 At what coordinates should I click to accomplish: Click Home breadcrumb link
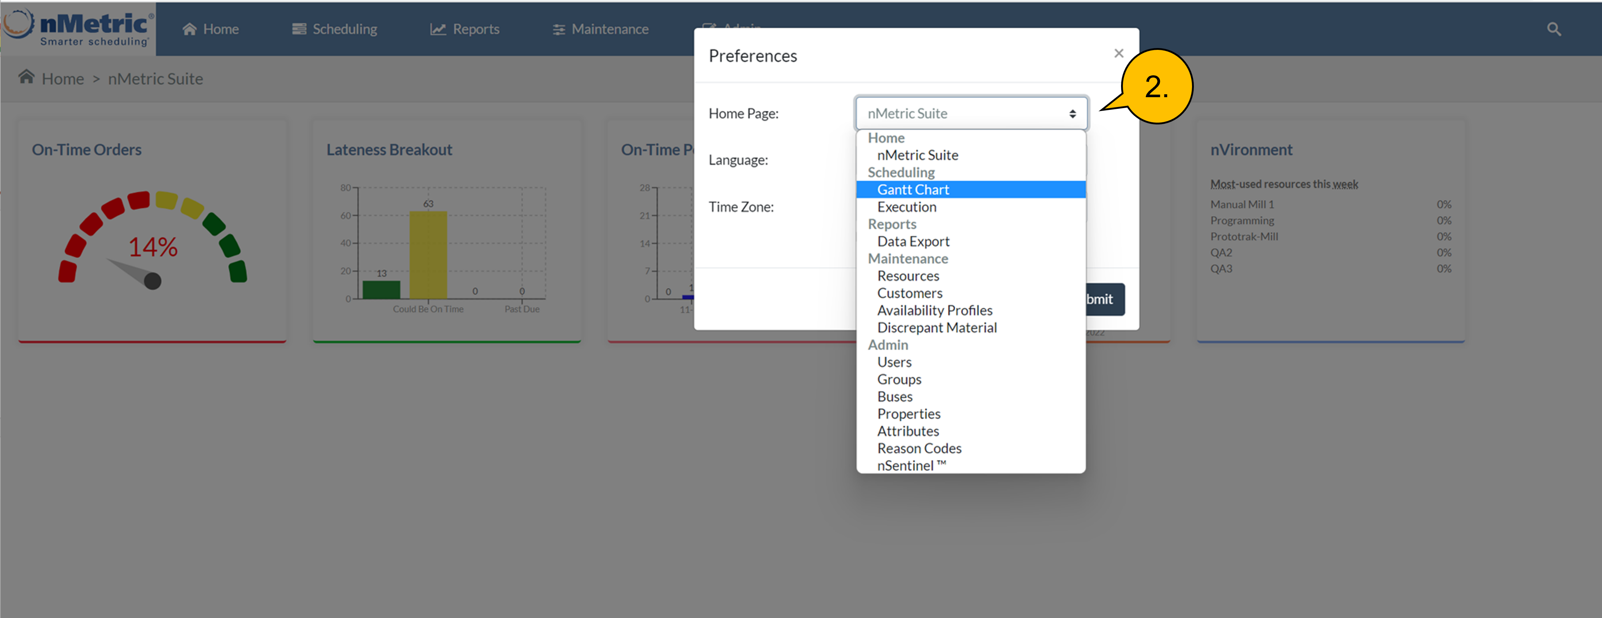coord(62,79)
